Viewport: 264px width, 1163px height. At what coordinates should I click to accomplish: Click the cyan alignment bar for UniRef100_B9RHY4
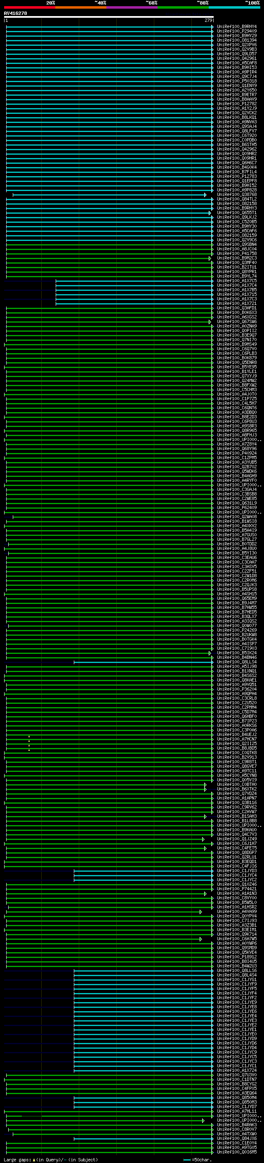click(109, 27)
